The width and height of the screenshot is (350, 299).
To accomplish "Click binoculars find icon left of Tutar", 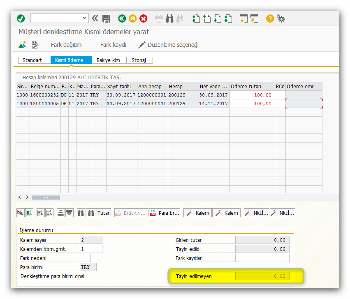I will pyautogui.click(x=81, y=213).
